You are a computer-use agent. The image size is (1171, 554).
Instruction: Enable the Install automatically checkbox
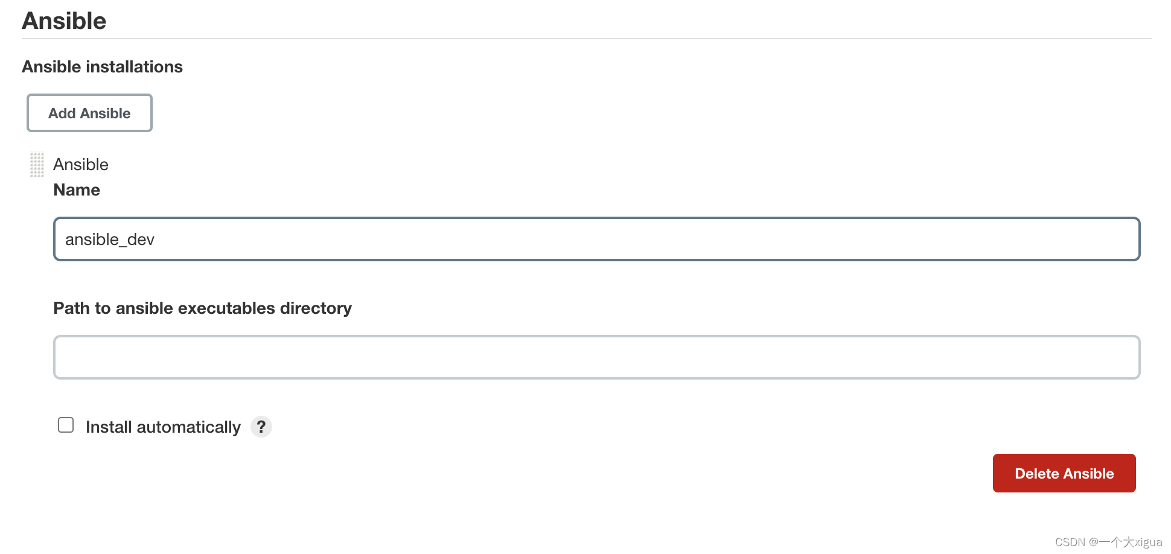click(x=65, y=425)
